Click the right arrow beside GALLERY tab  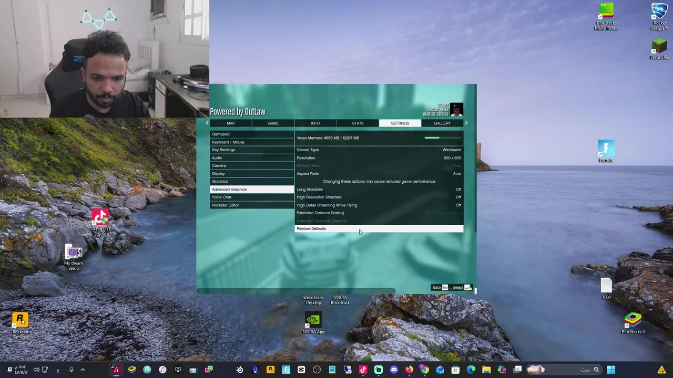[x=466, y=123]
